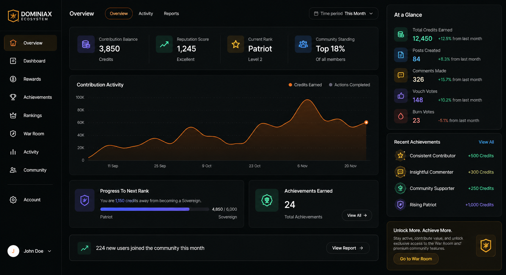506x275 pixels.
Task: Toggle the Actions Completed chart legend
Action: 349,85
